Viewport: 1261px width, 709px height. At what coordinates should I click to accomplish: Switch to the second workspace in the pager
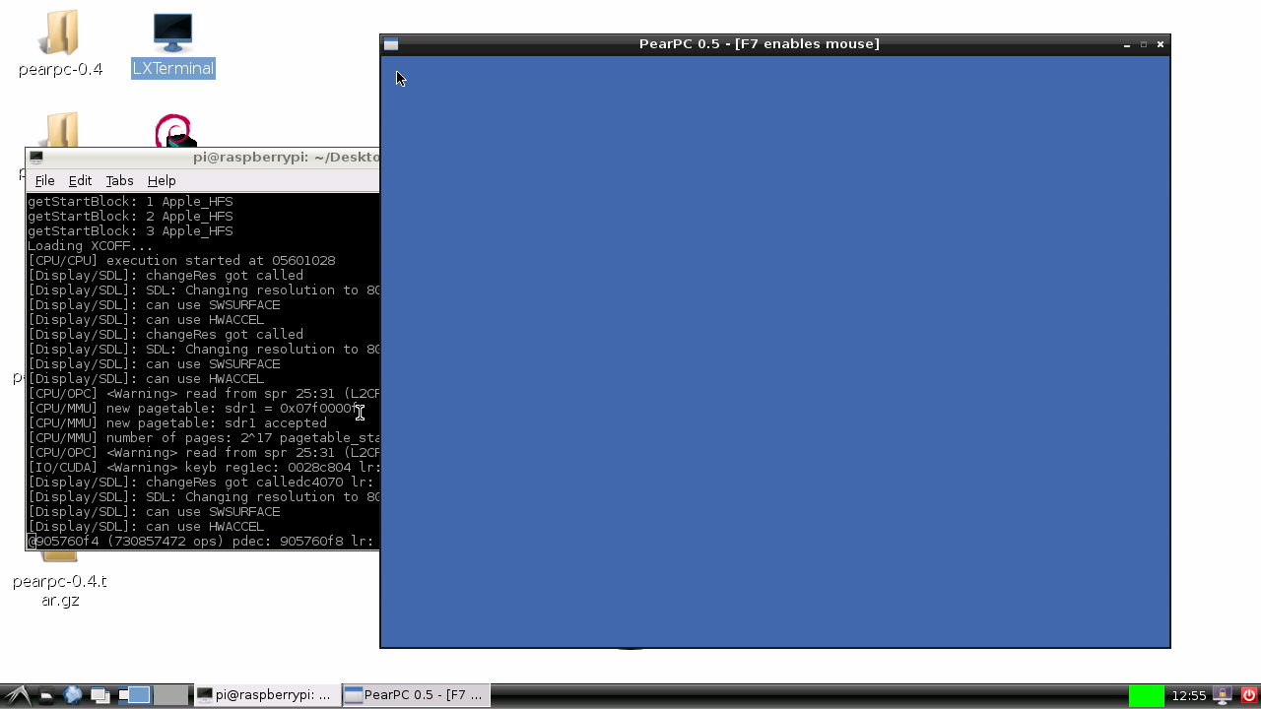[170, 696]
